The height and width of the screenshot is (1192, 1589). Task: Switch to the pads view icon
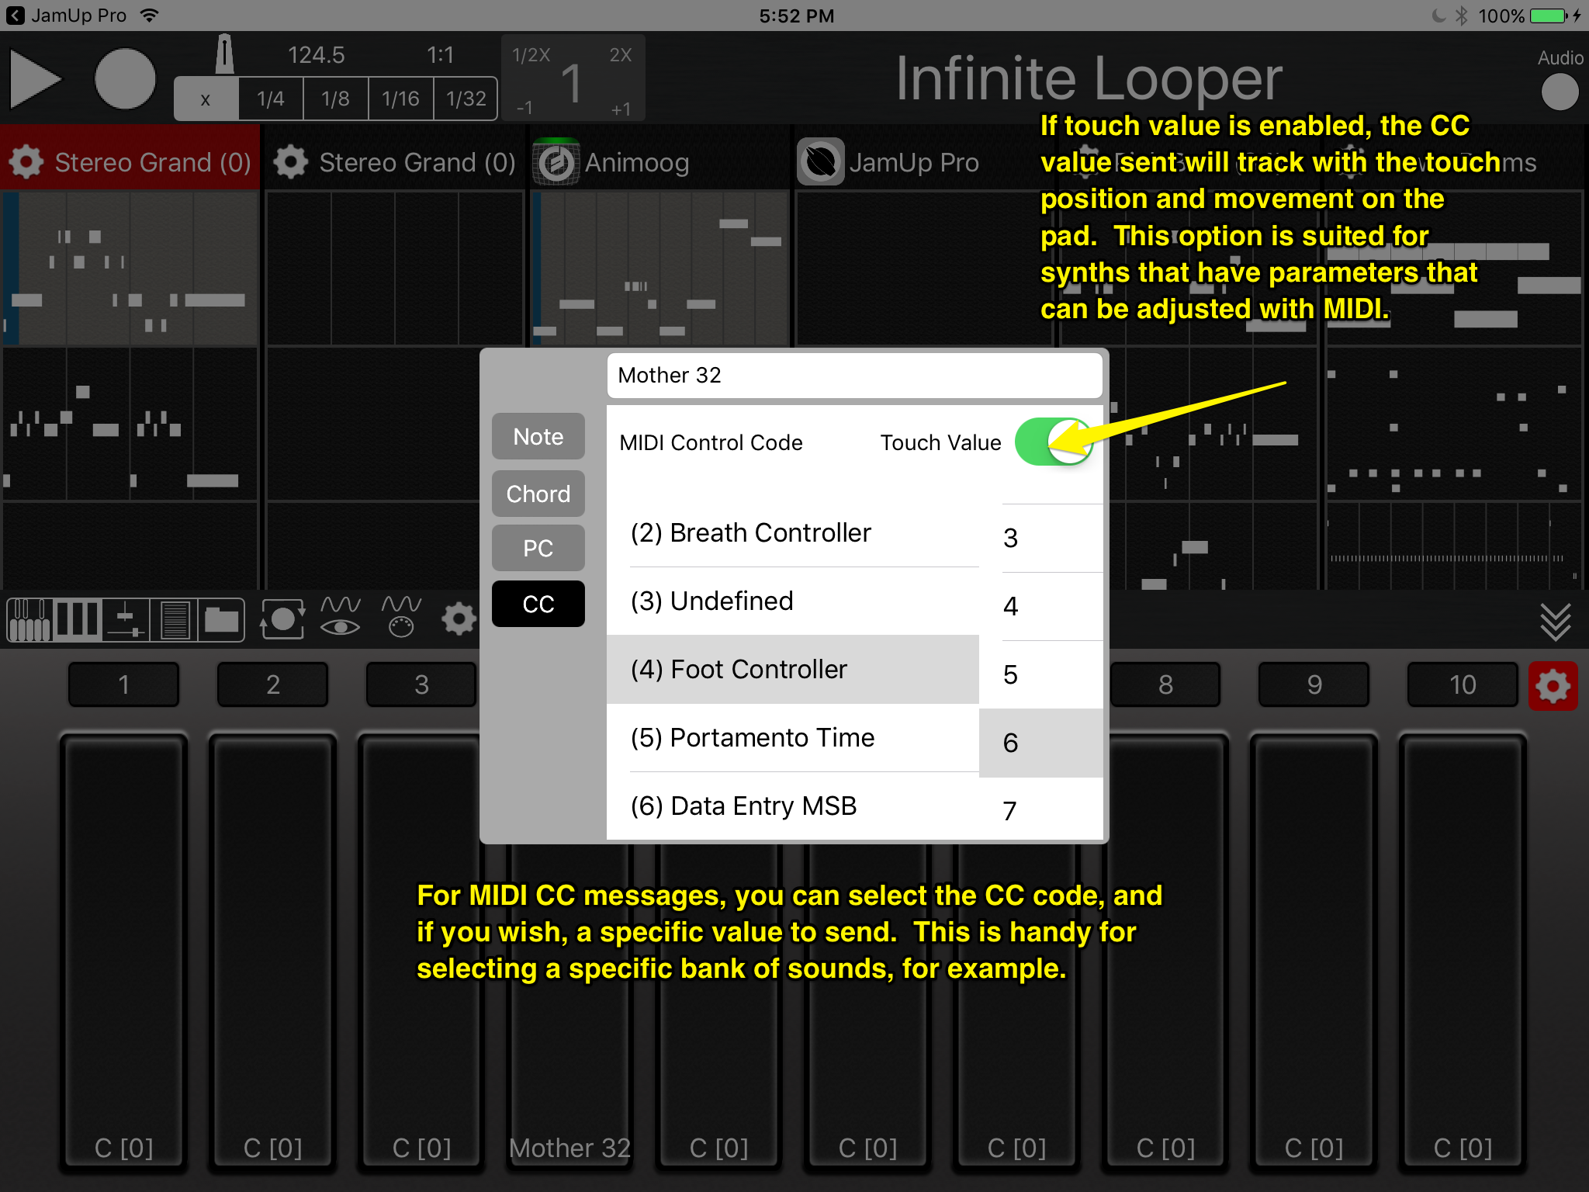(77, 619)
